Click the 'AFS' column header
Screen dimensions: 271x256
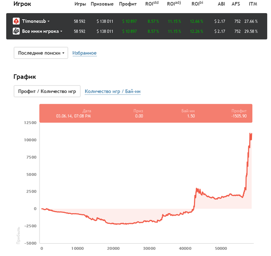point(236,4)
